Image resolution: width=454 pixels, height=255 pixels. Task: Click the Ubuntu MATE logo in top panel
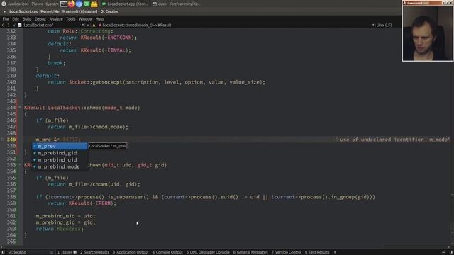(4, 4)
